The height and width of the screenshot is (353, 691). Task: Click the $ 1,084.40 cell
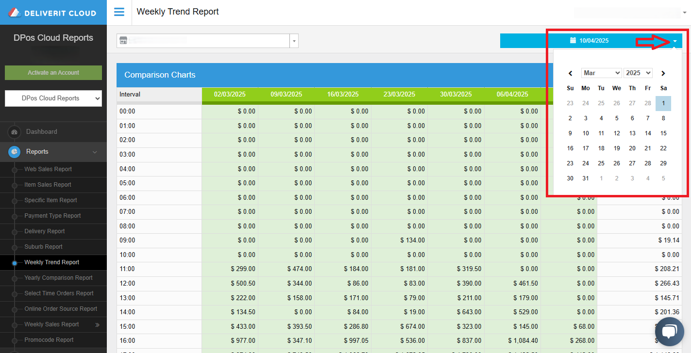[512, 341]
